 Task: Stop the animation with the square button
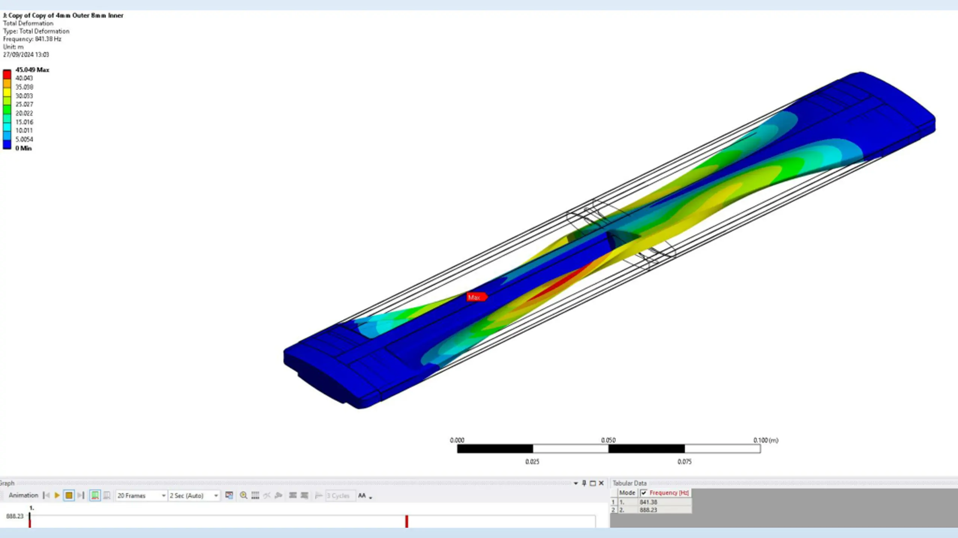pos(69,495)
